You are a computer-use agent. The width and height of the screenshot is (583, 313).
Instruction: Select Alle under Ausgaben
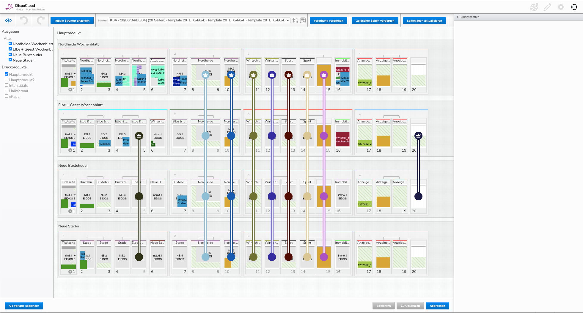click(7, 39)
